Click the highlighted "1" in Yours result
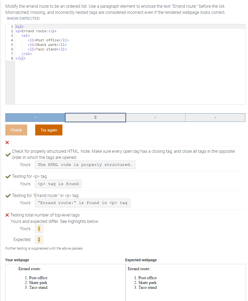Image resolution: width=248 pixels, height=301 pixels. pos(39,228)
